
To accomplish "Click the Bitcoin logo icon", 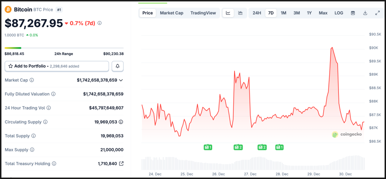I will [x=8, y=9].
